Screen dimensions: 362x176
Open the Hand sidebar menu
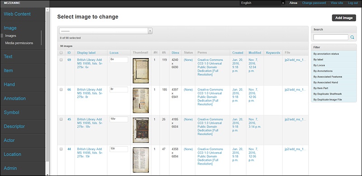point(9,84)
